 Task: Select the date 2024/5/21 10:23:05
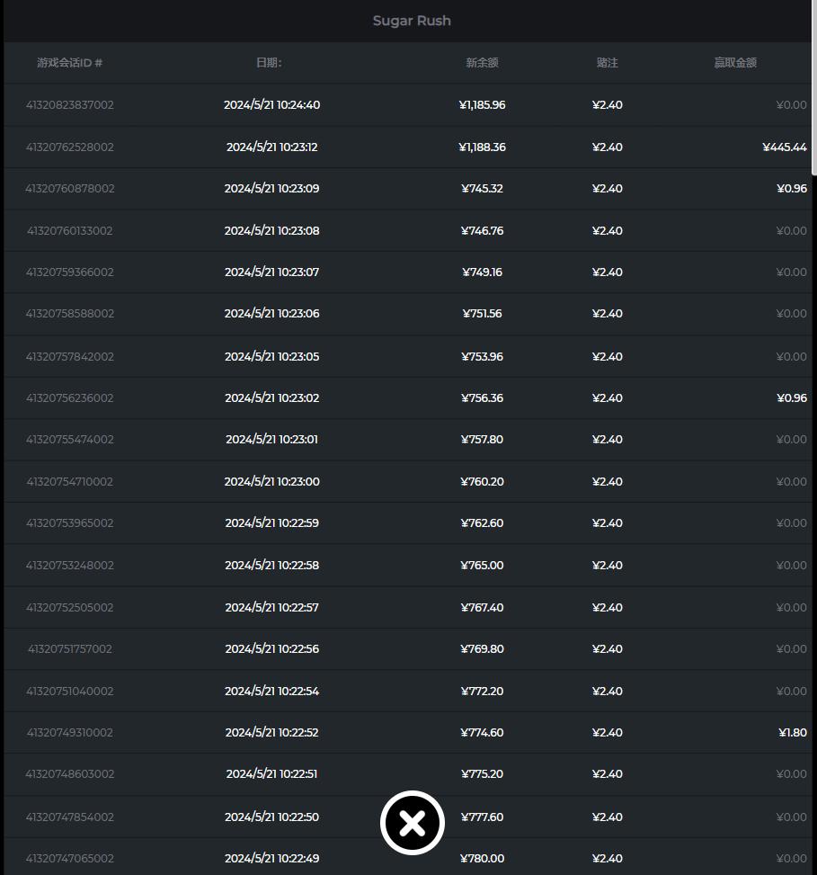(272, 357)
